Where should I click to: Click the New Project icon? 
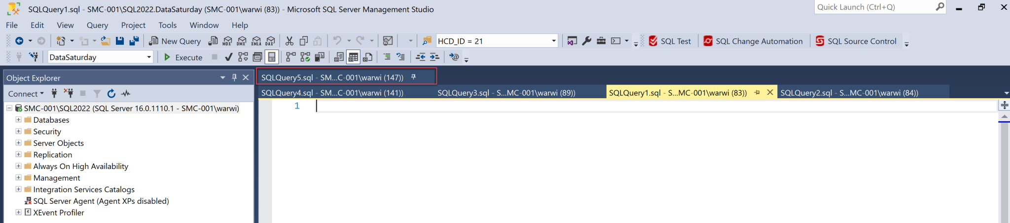pyautogui.click(x=61, y=41)
